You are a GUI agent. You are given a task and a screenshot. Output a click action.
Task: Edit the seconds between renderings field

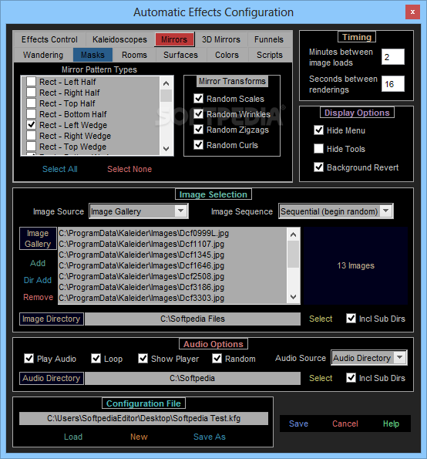coord(393,84)
